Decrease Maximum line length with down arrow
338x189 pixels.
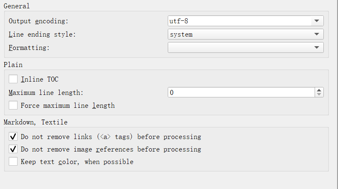pos(319,95)
